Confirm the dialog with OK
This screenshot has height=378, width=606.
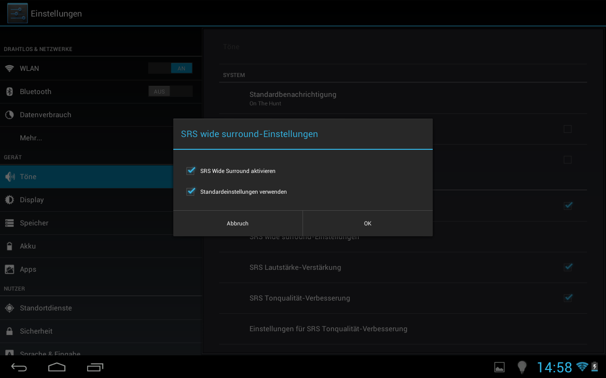tap(367, 223)
